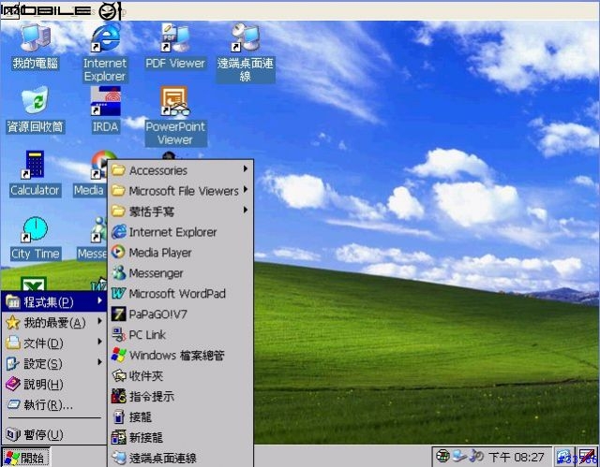Open 設定(S) settings menu item
Image resolution: width=600 pixels, height=467 pixels.
[x=54, y=363]
